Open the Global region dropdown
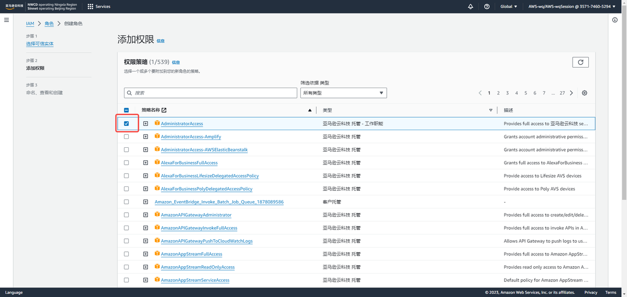The height and width of the screenshot is (297, 627). point(508,6)
